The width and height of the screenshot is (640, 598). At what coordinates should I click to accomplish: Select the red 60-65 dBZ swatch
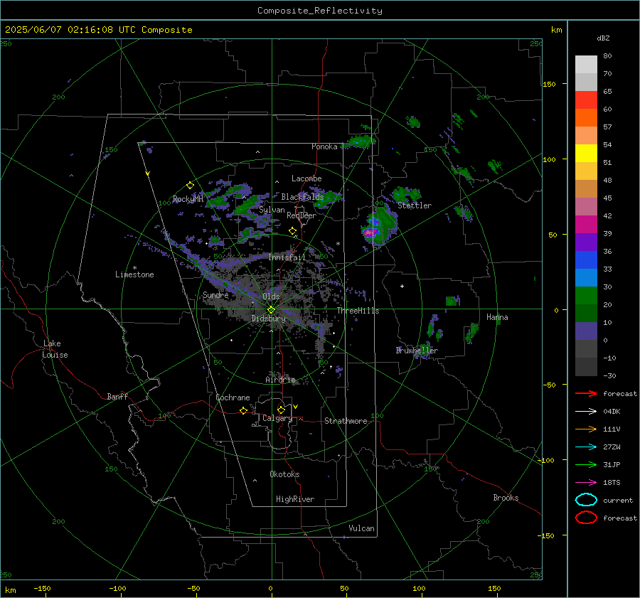tap(586, 100)
